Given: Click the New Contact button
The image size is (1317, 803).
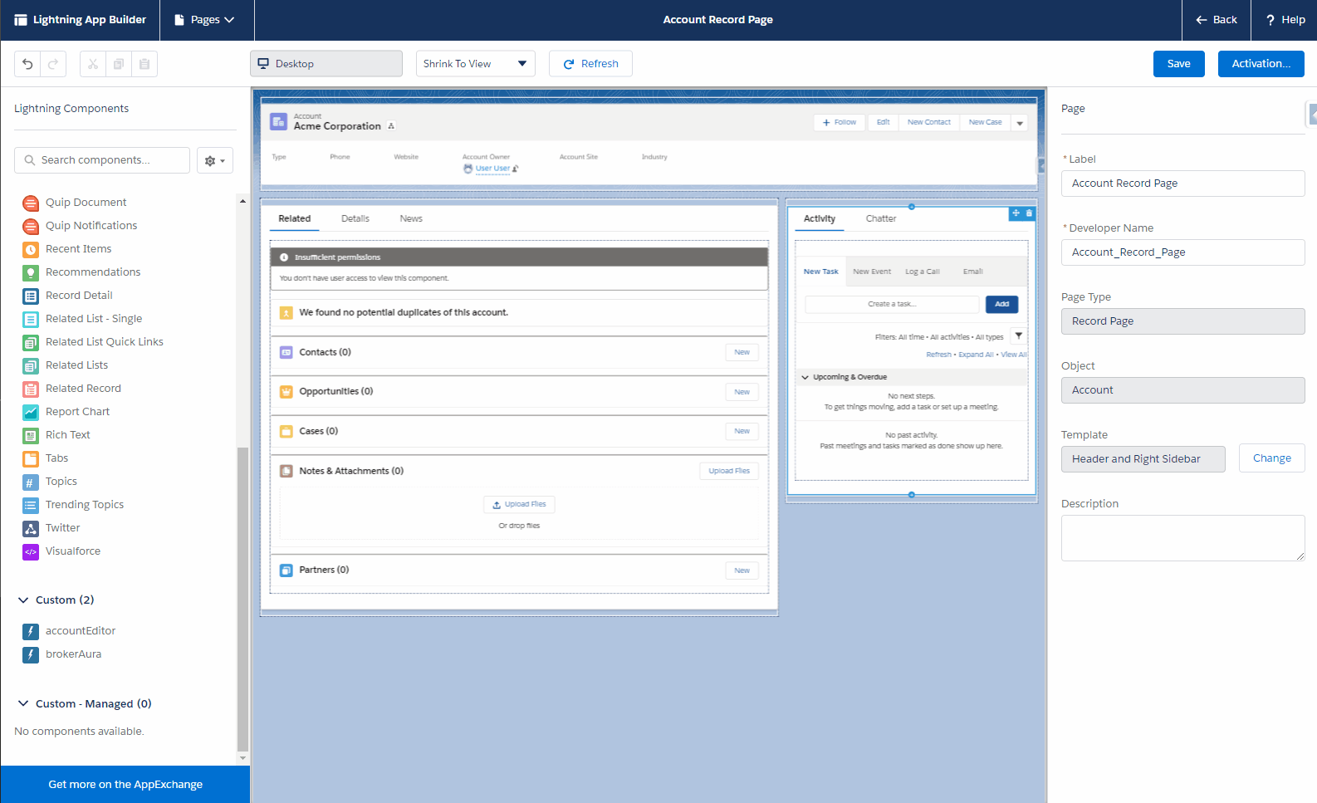Looking at the screenshot, I should point(929,122).
